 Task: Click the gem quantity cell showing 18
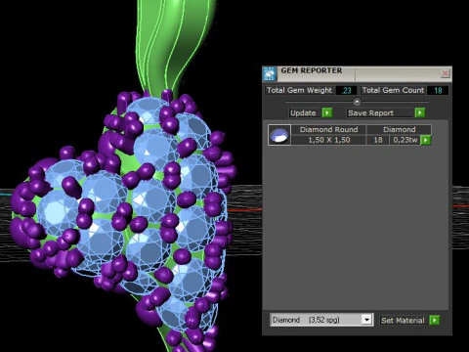pyautogui.click(x=378, y=140)
